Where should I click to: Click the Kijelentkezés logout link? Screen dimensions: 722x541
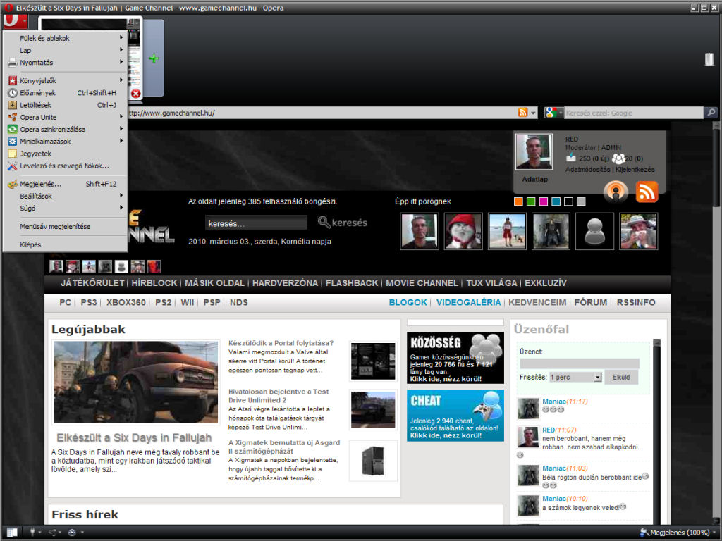tap(635, 169)
